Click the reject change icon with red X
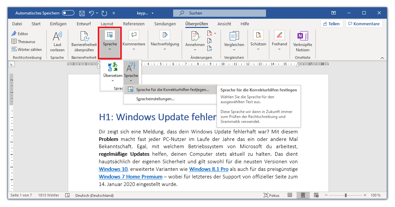The height and width of the screenshot is (207, 395). coord(210,33)
